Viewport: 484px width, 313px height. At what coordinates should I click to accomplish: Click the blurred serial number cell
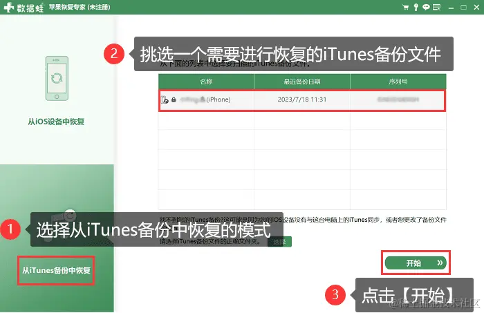click(398, 99)
